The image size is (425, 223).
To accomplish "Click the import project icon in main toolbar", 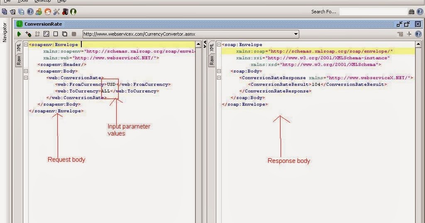I will [x=12, y=12].
